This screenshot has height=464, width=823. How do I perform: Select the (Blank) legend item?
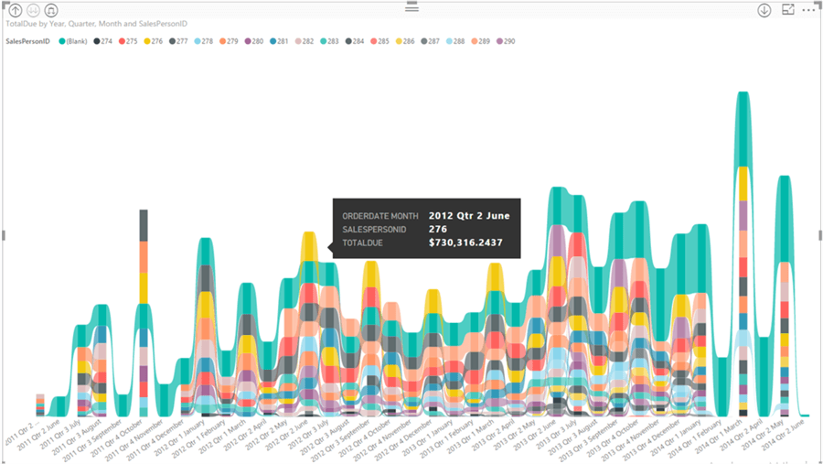73,41
